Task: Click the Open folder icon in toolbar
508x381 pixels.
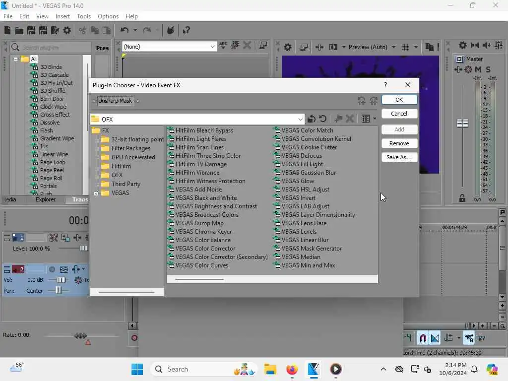Action: click(19, 30)
